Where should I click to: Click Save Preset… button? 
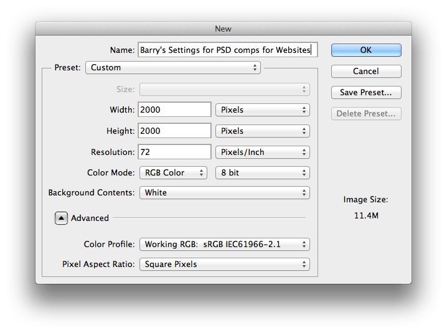click(366, 92)
